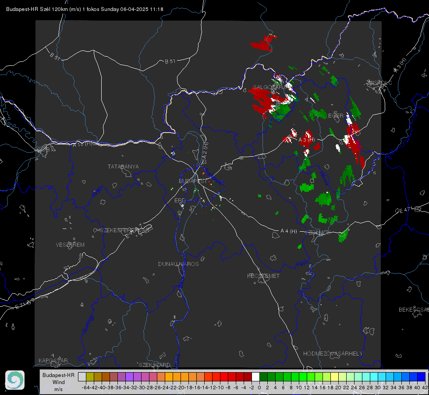Click the light gray swatch at legend start
The width and height of the screenshot is (429, 395).
(x=82, y=377)
